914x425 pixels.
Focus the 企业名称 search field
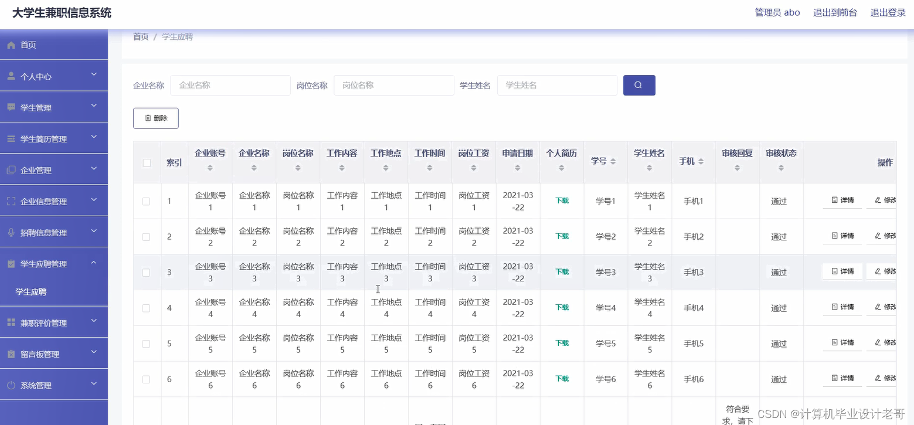(230, 85)
